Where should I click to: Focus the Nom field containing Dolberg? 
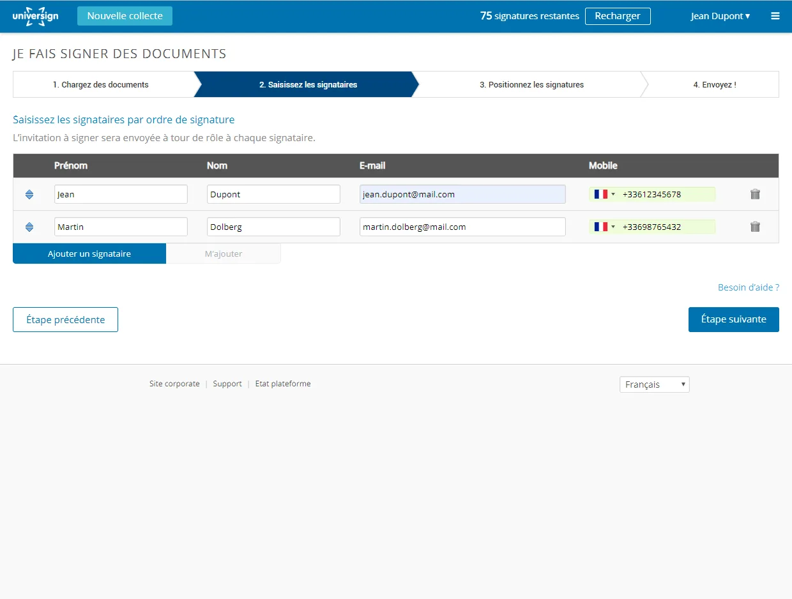click(x=273, y=227)
